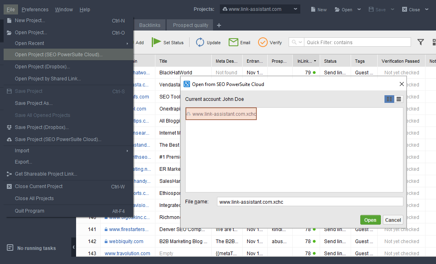Select New Project menu item
436x264 pixels.
click(68, 20)
